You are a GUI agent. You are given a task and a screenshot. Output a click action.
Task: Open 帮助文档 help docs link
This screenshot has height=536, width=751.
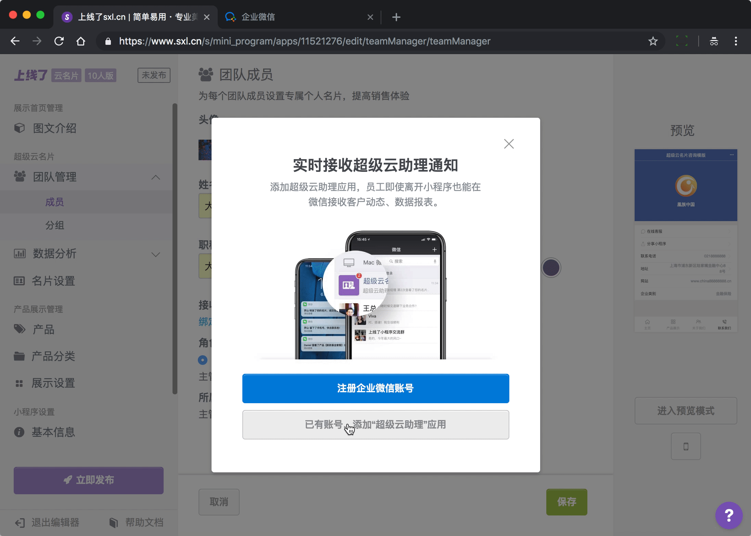coord(136,523)
